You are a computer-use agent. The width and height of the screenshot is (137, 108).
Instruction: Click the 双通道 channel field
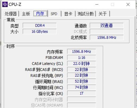pos(107,26)
